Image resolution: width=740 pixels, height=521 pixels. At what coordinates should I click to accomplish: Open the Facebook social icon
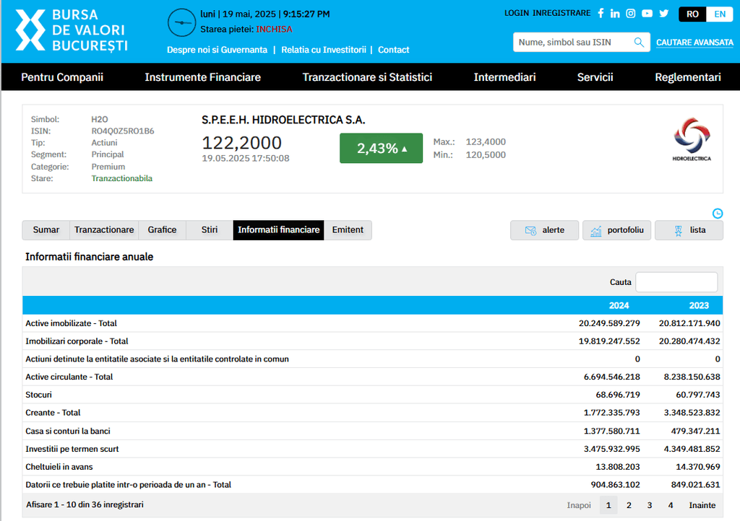(600, 13)
